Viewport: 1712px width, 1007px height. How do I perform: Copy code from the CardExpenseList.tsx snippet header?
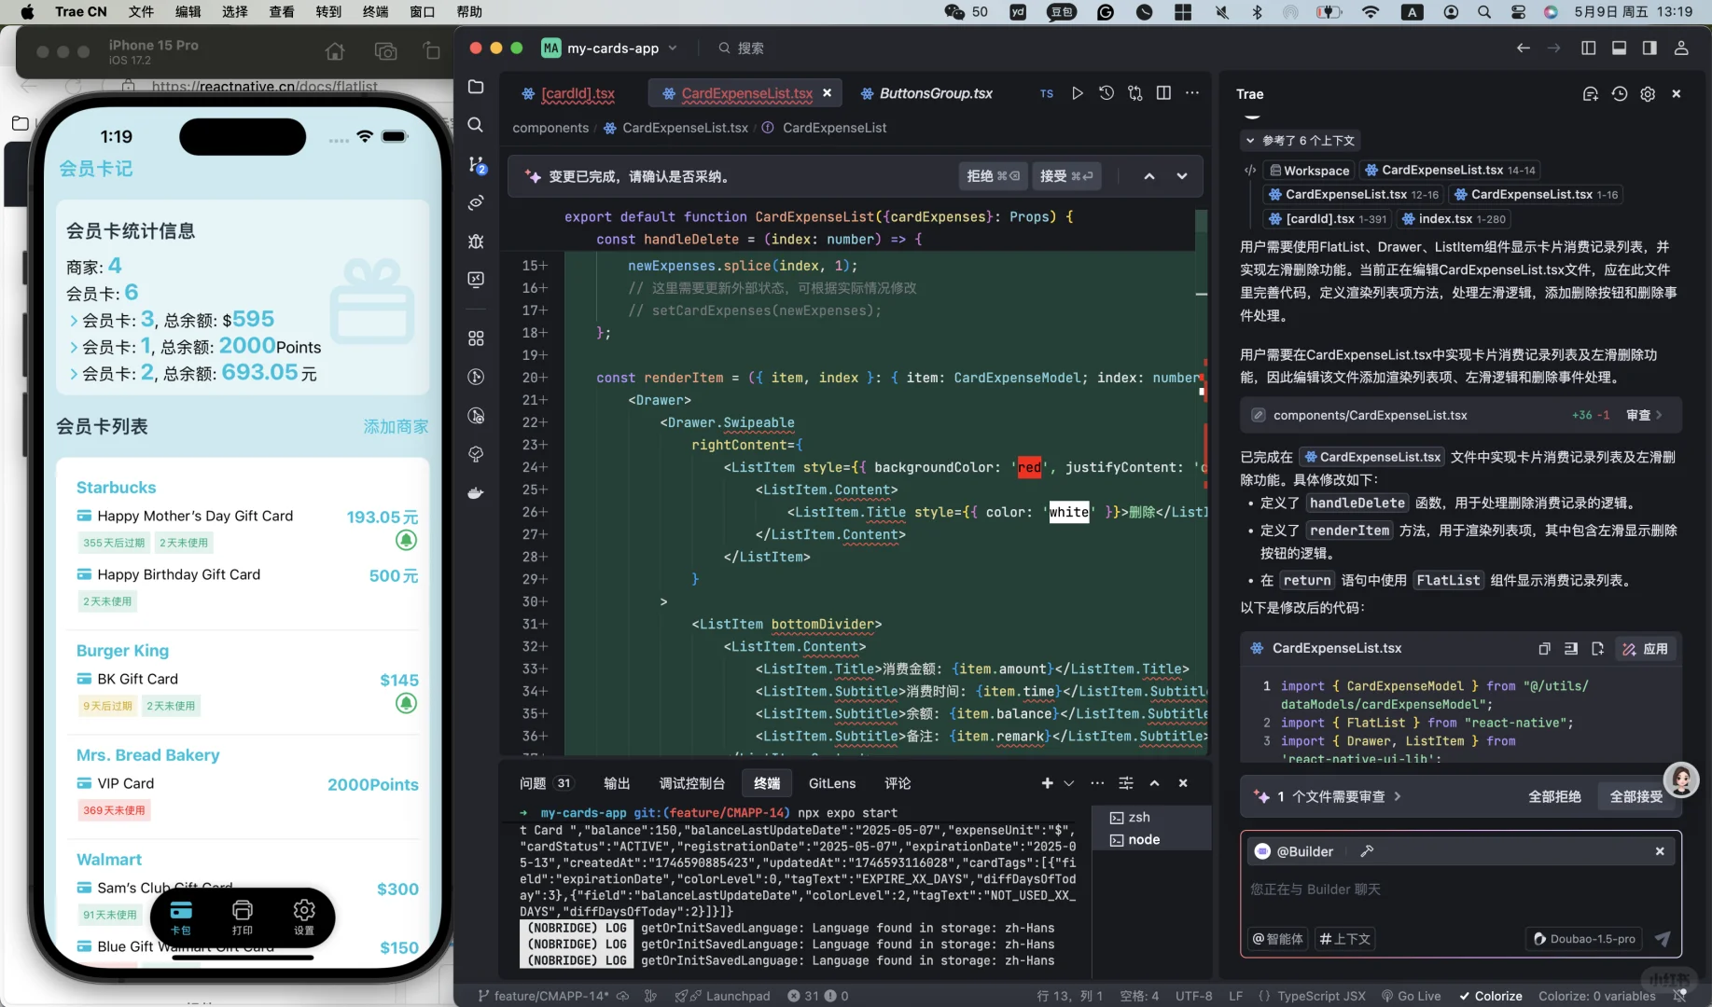1545,648
